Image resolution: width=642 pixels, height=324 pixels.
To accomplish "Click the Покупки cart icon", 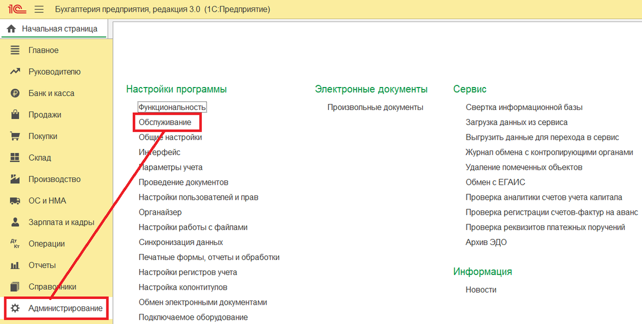I will 15,136.
